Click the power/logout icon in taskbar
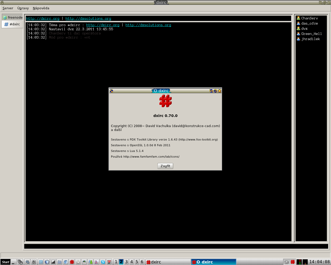Image resolution: width=331 pixels, height=265 pixels. pos(34,262)
